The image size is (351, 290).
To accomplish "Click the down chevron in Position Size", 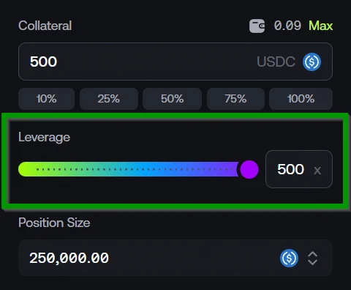I will click(312, 262).
